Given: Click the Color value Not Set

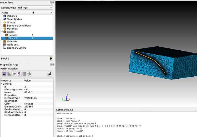Looking at the screenshot, I should pyautogui.click(x=29, y=104).
